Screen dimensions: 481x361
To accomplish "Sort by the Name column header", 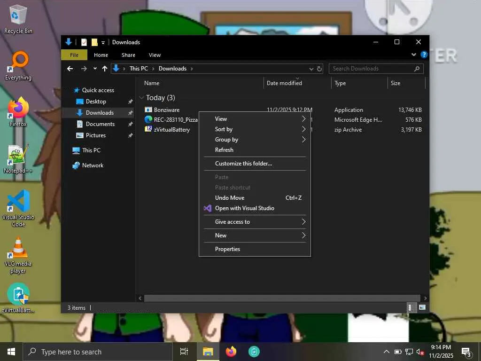I will click(x=152, y=83).
